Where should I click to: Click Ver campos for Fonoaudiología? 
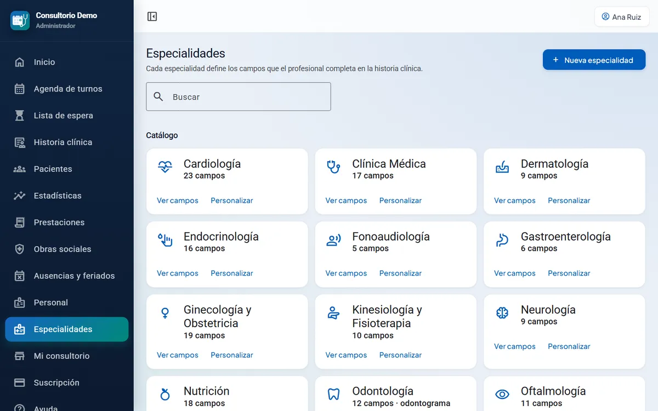click(346, 273)
